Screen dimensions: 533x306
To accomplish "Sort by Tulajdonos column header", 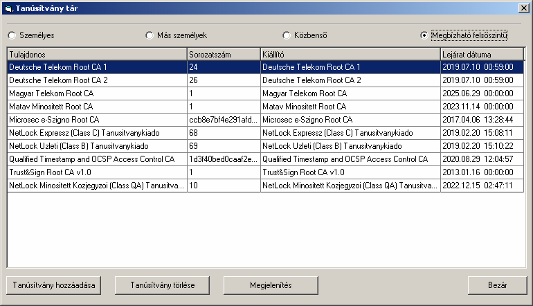I will (x=97, y=55).
